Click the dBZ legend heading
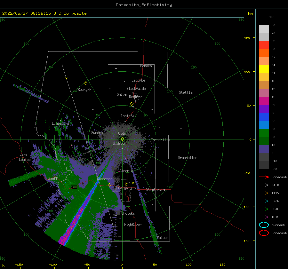The width and height of the screenshot is (288, 269). tap(271, 17)
